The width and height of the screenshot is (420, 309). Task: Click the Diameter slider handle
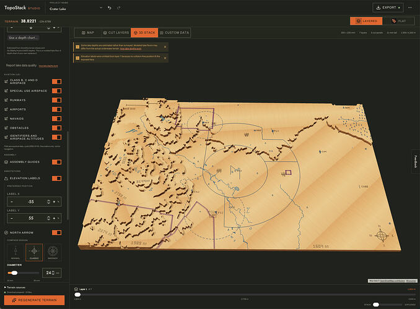click(14, 273)
